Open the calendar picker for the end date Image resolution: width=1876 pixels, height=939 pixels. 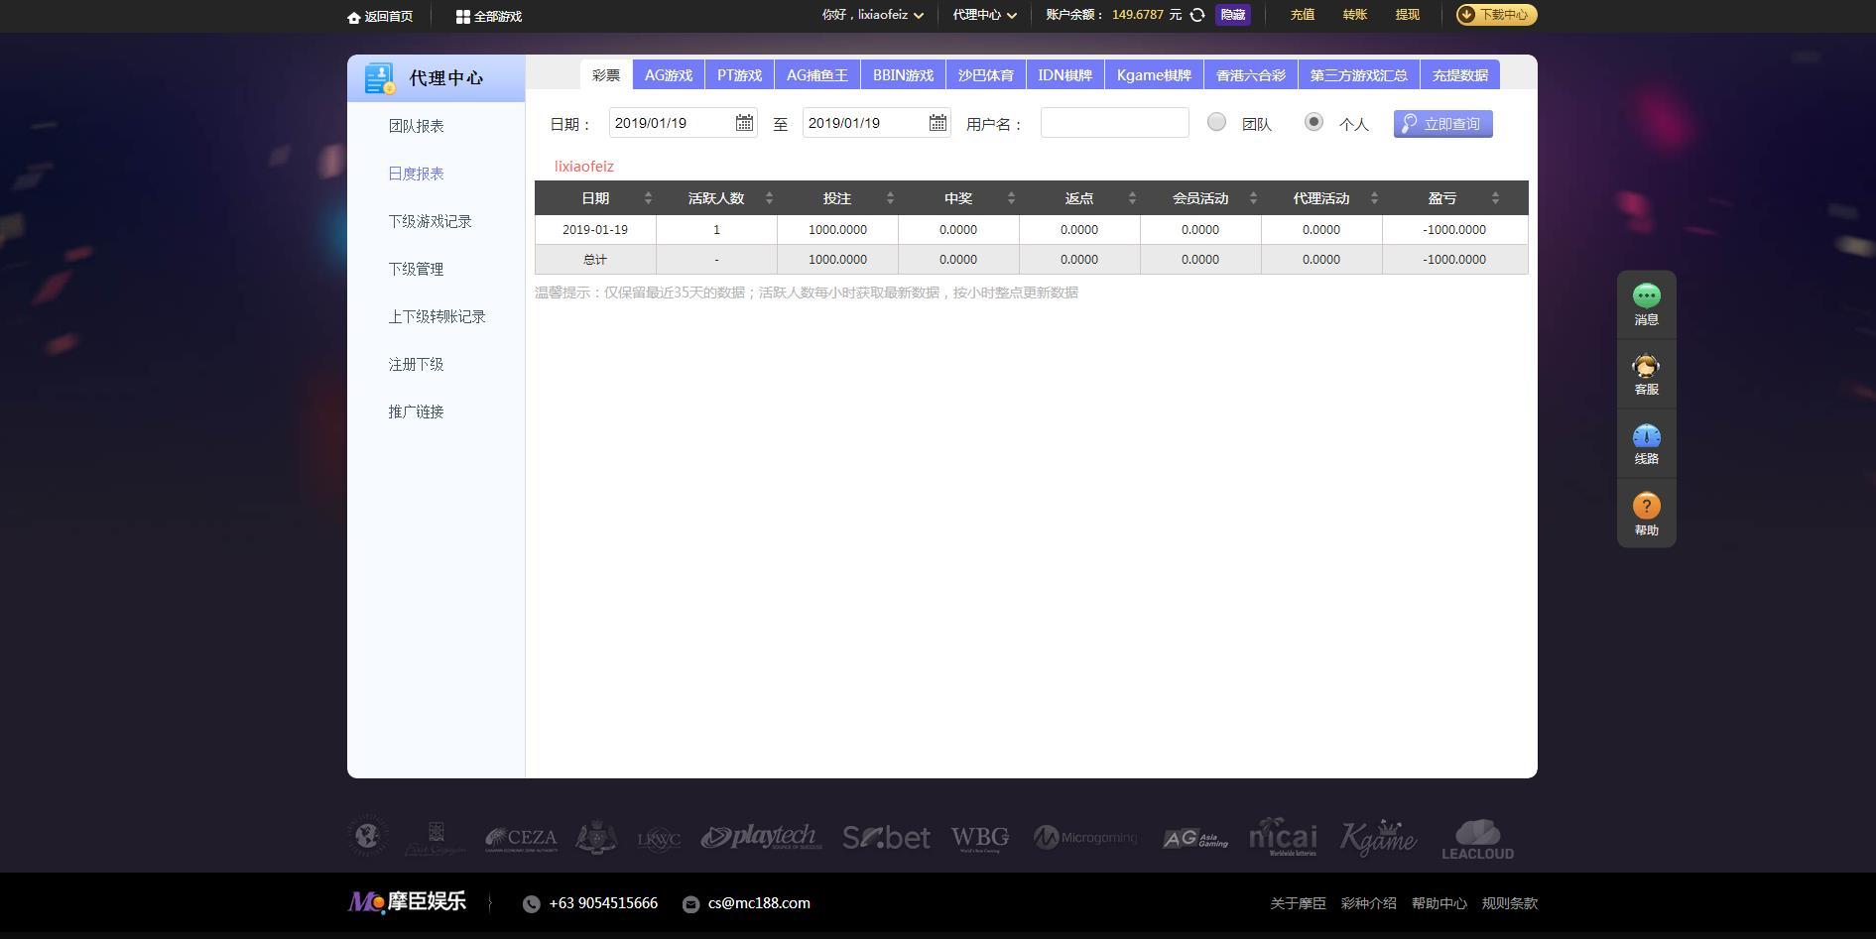[x=938, y=122]
